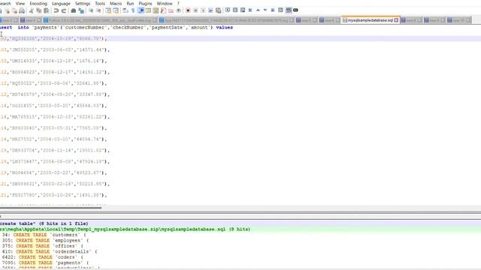Click the blue up-arrow plugin icon
The height and width of the screenshot is (270, 481).
click(x=258, y=10)
